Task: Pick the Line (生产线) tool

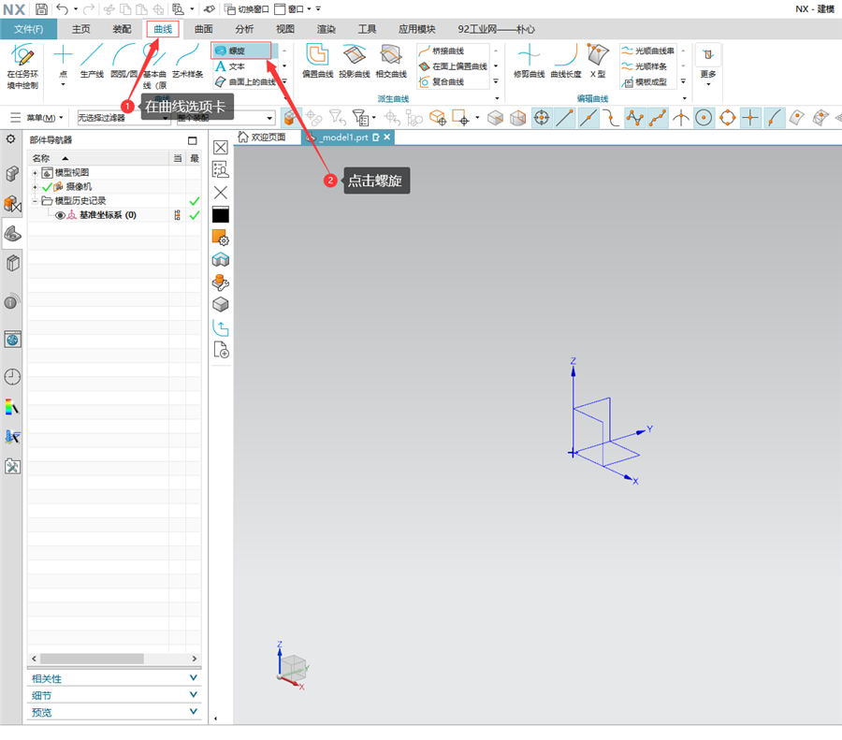Action: point(92,61)
